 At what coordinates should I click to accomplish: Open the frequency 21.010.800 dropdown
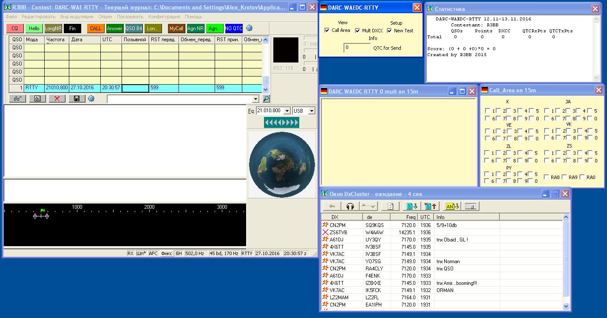tap(286, 111)
